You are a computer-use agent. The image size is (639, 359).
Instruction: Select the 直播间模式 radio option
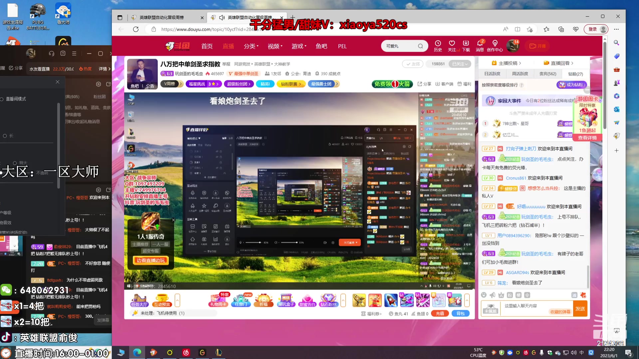pyautogui.click(x=2, y=99)
